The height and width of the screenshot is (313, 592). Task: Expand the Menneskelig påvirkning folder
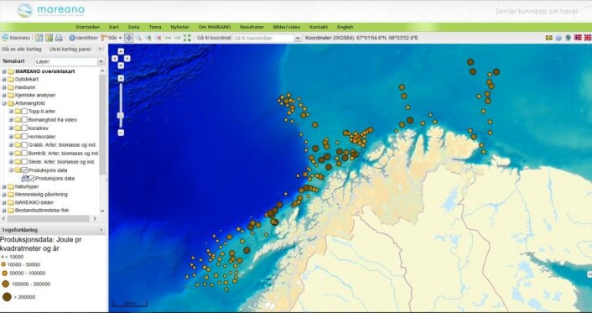pos(4,195)
